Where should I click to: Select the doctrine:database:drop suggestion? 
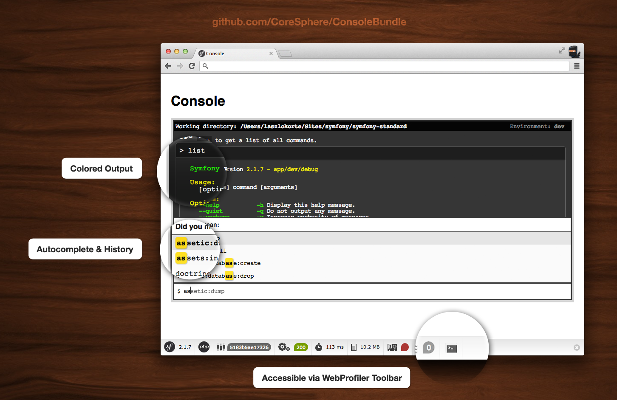pos(372,276)
